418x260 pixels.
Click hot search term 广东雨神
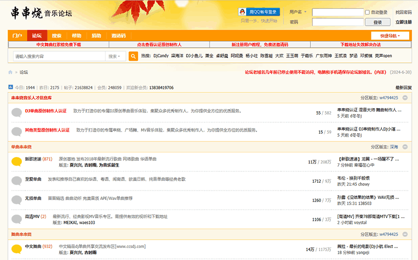[323, 56]
